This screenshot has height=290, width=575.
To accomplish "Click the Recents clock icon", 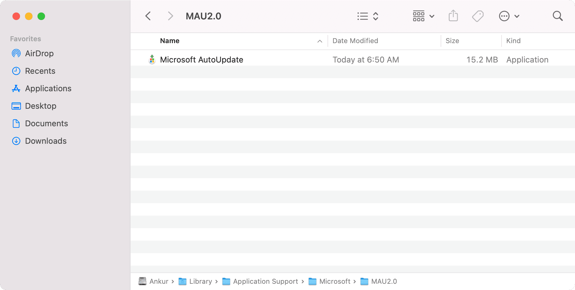I will pyautogui.click(x=16, y=71).
